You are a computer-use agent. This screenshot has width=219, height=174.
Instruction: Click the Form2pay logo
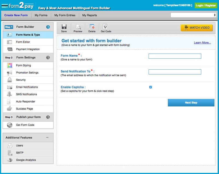click(x=18, y=5)
